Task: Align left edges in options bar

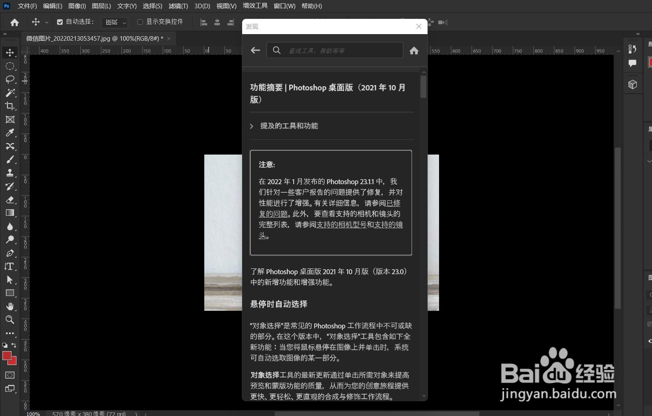Action: [203, 23]
